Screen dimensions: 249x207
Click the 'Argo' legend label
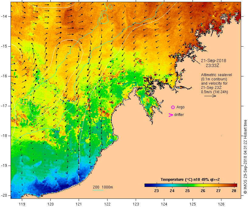(x=181, y=107)
